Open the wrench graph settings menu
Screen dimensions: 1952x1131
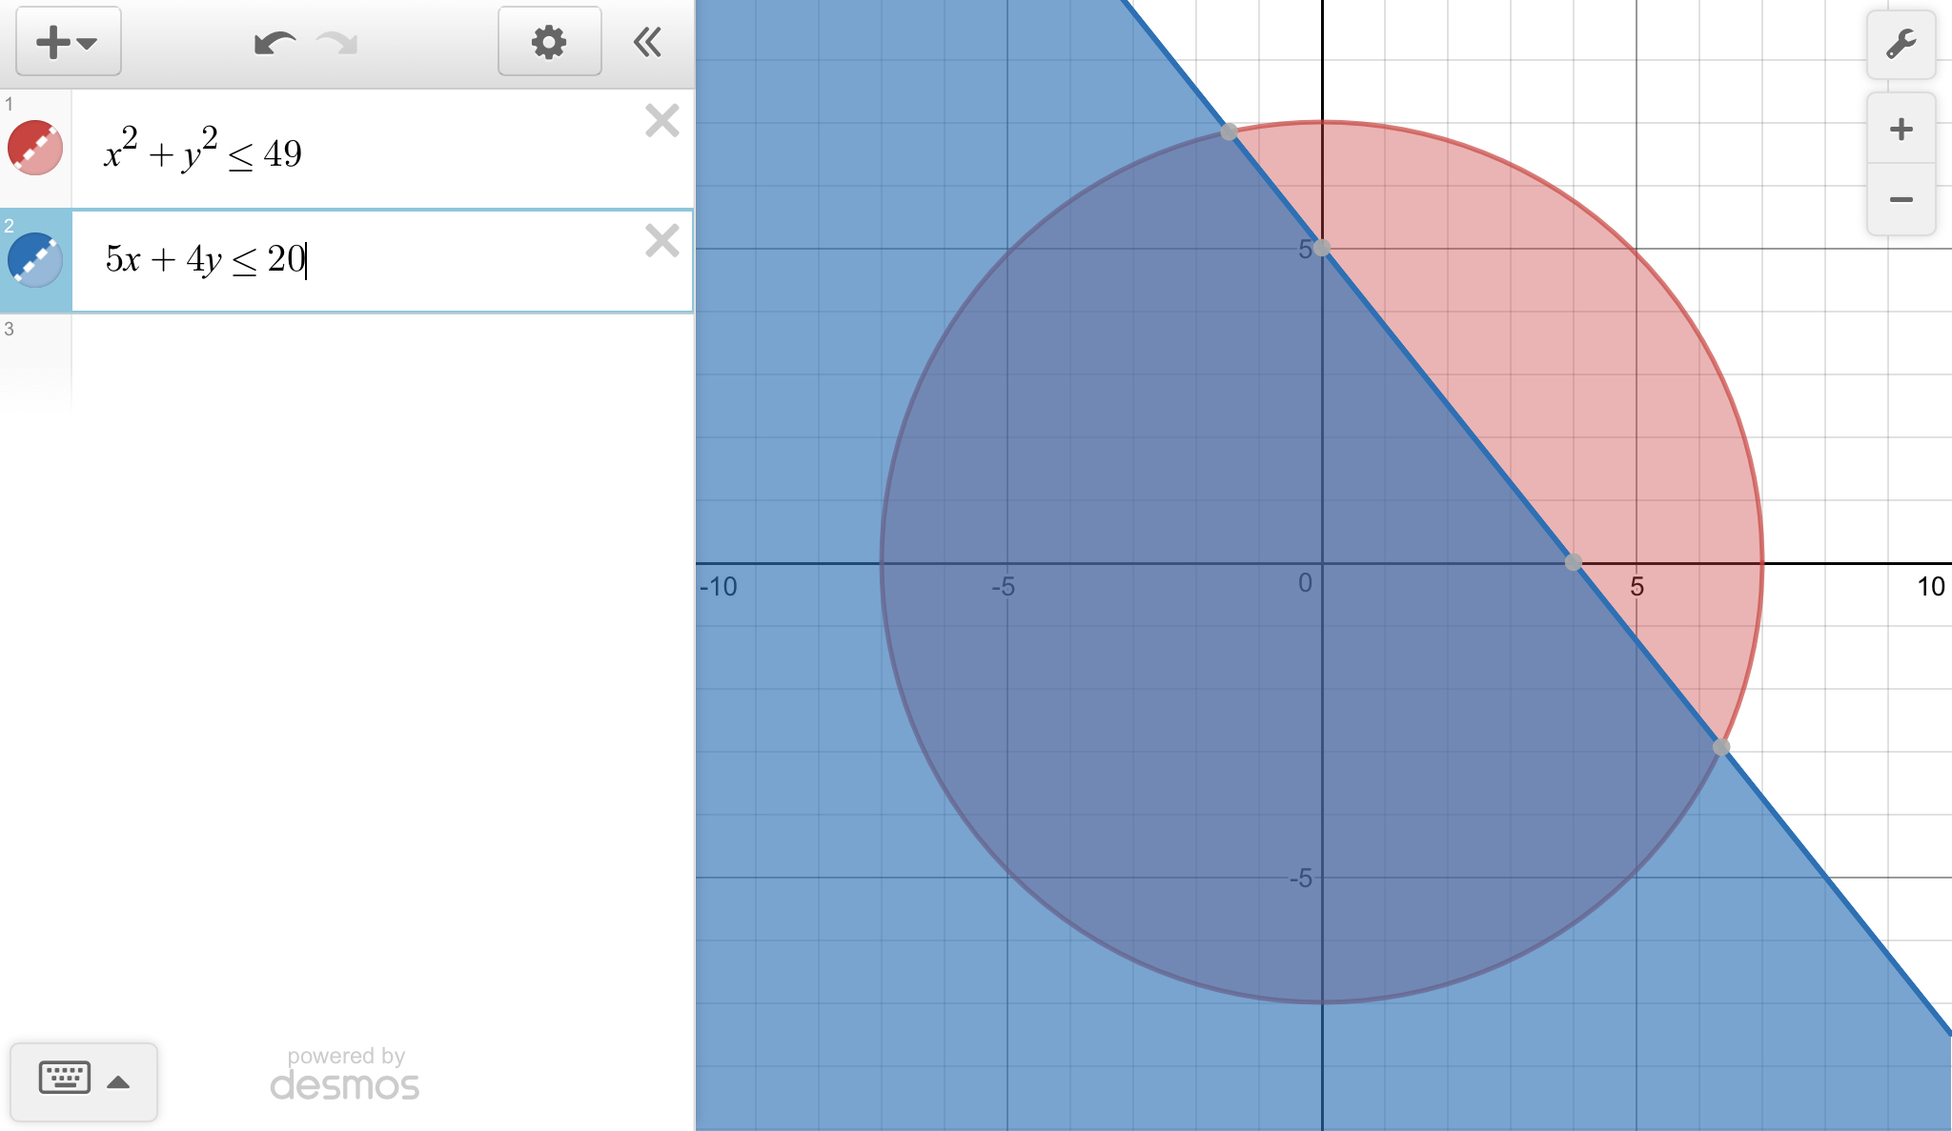1901,45
